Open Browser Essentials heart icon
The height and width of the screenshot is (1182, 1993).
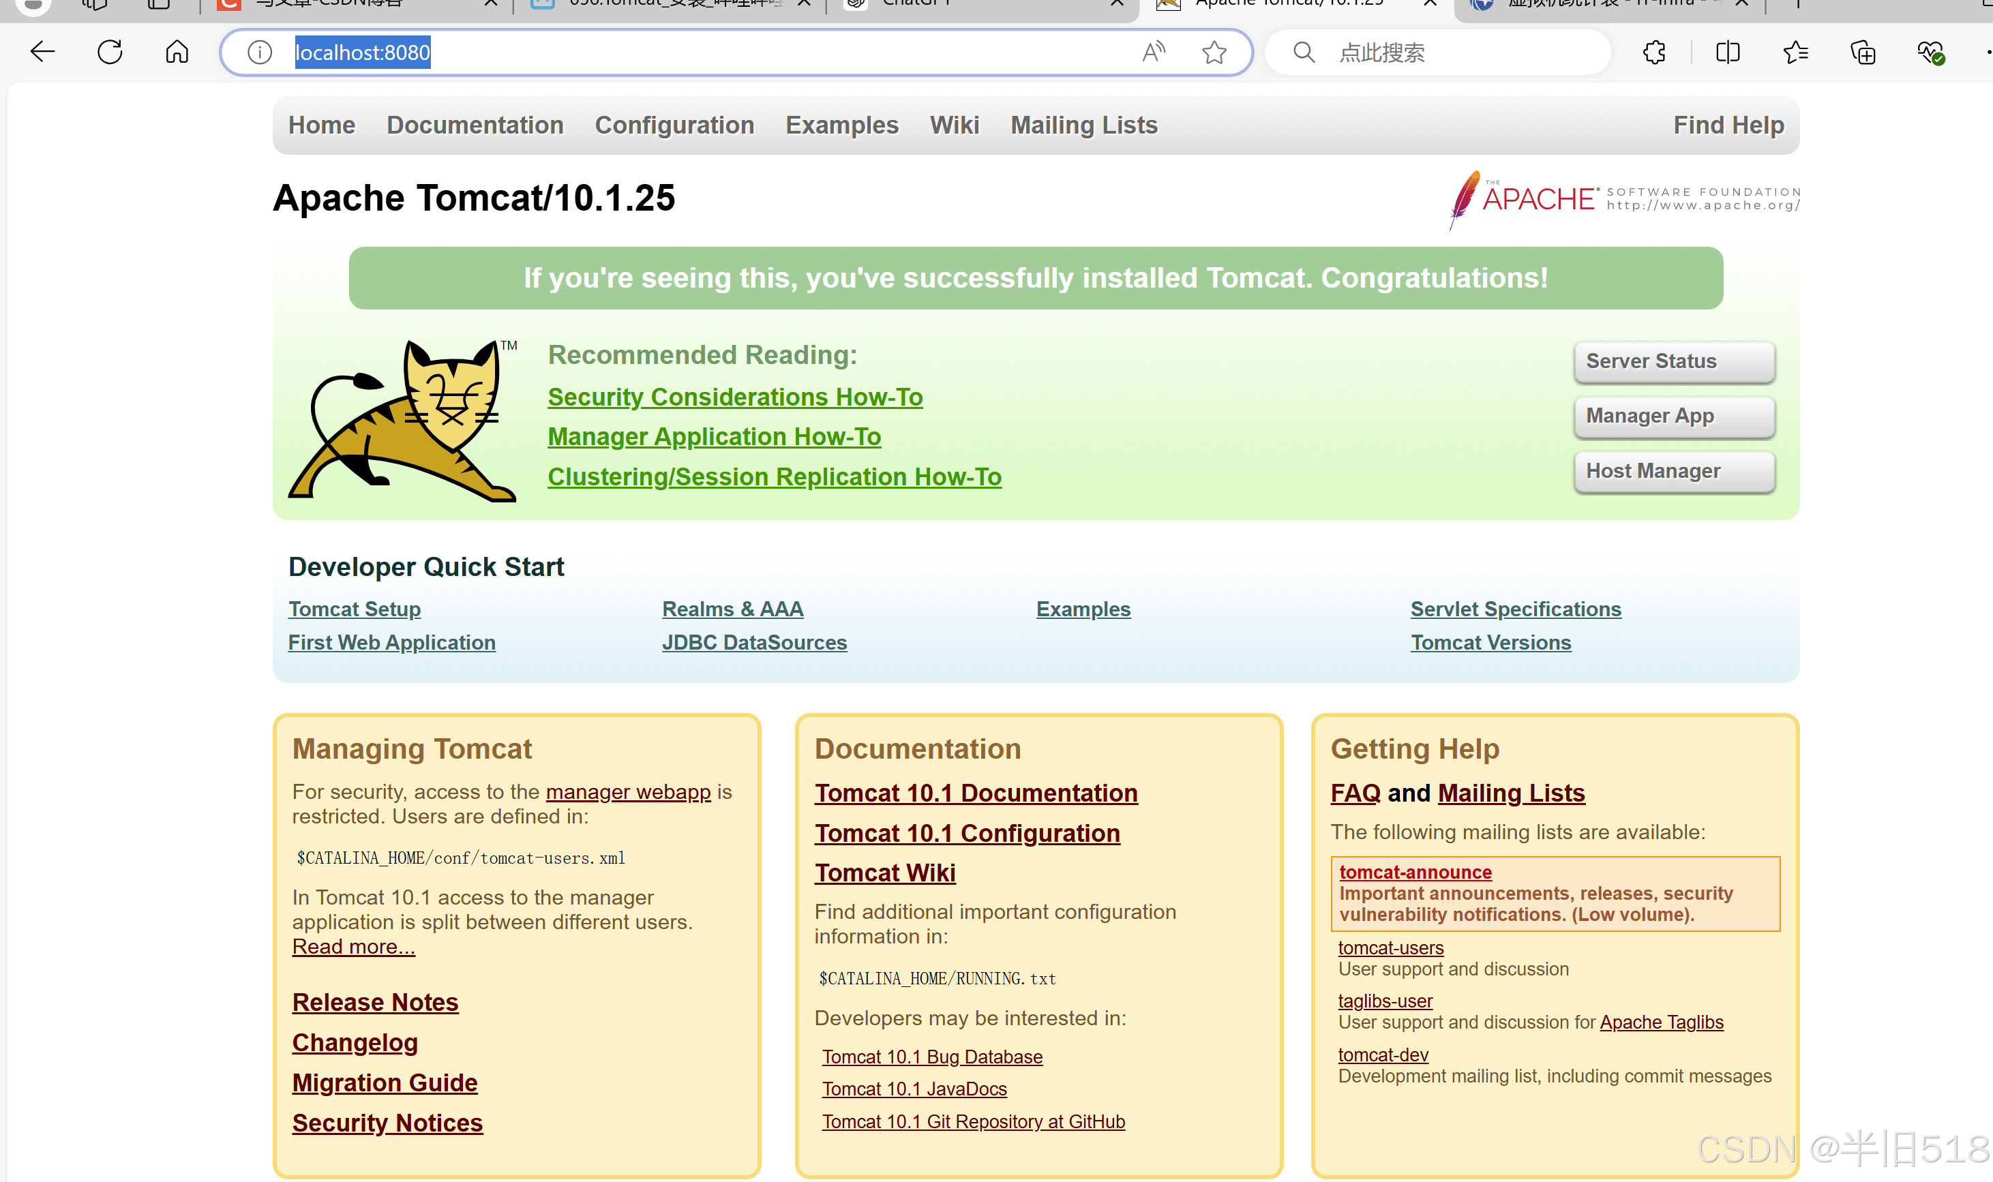1931,52
